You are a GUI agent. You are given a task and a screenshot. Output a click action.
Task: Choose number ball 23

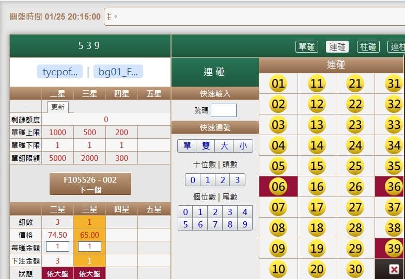(355, 125)
